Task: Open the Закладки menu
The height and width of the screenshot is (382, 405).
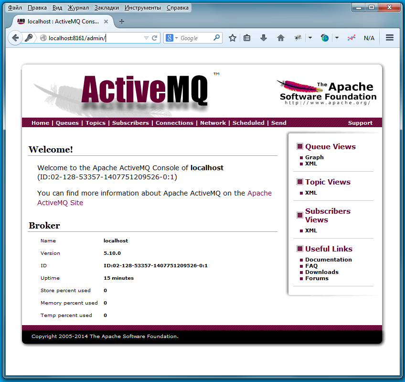Action: click(107, 8)
